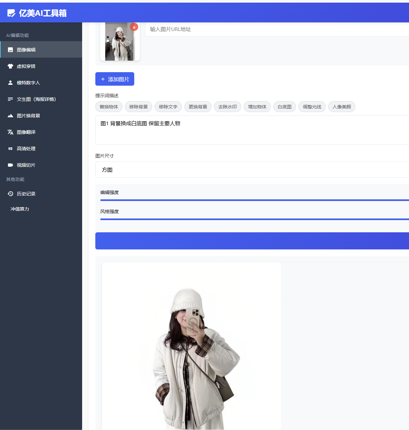409x430 pixels.
Task: Click the history clock icon
Action: point(10,194)
